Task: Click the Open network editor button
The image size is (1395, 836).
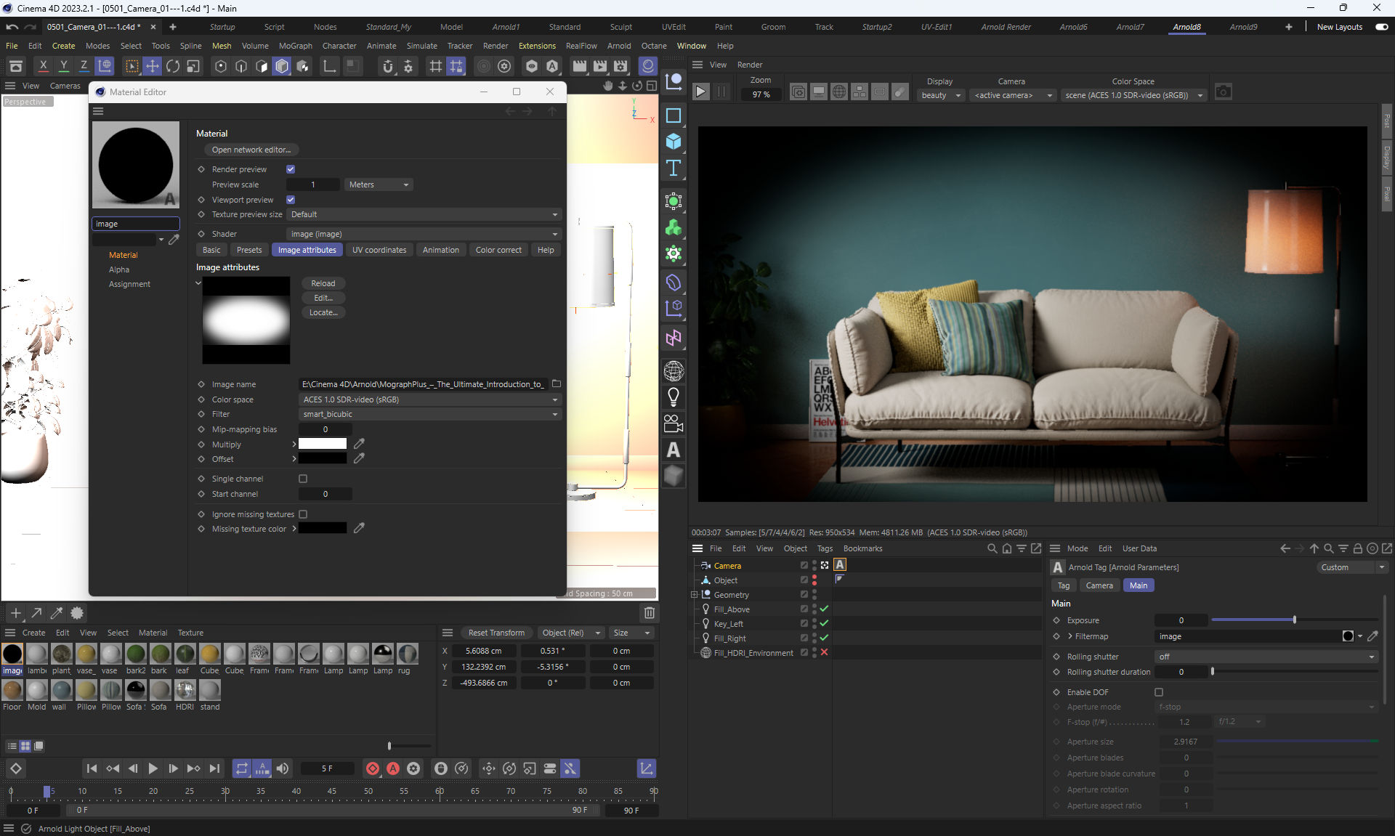Action: [251, 150]
